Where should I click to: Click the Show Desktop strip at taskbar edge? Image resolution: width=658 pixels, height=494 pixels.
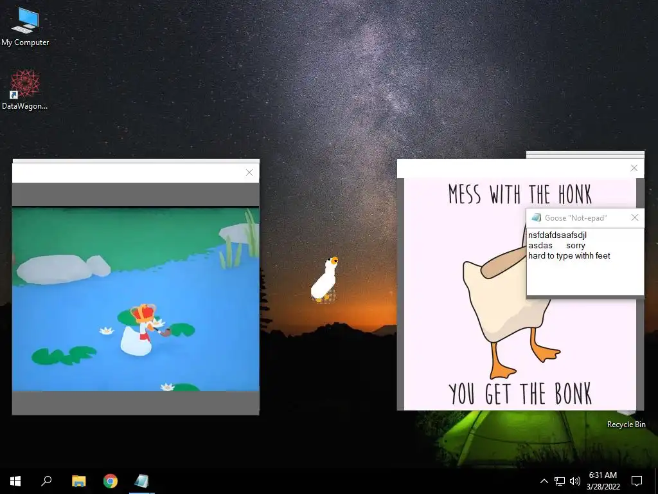coord(656,481)
